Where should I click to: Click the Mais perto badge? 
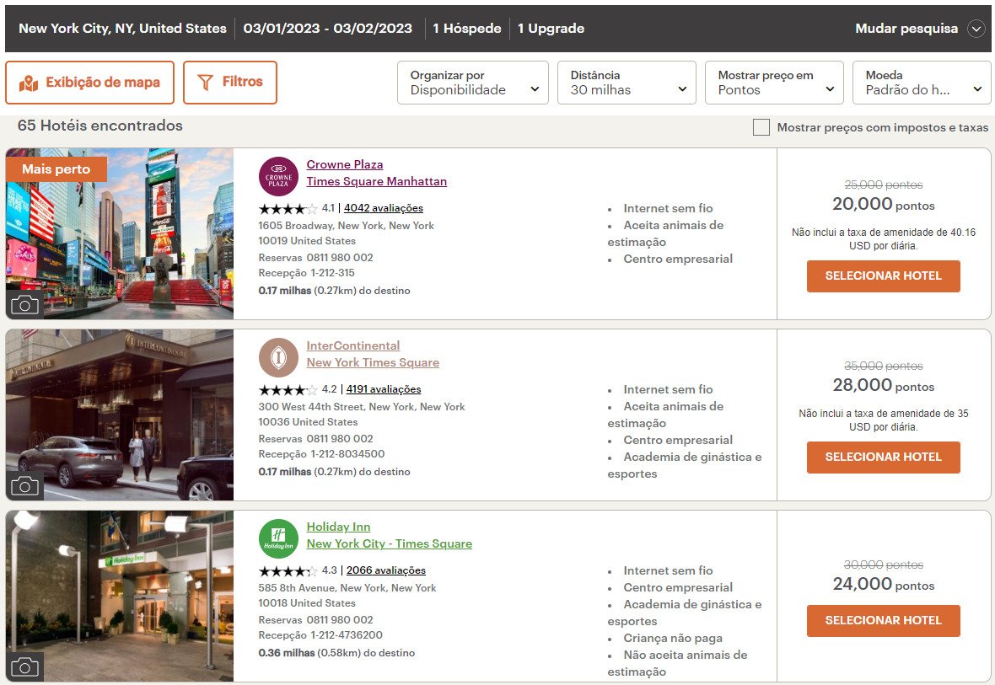coord(56,169)
